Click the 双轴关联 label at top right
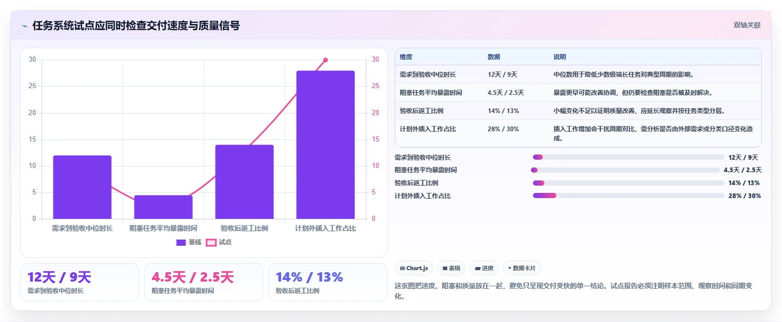This screenshot has height=322, width=782. point(747,25)
